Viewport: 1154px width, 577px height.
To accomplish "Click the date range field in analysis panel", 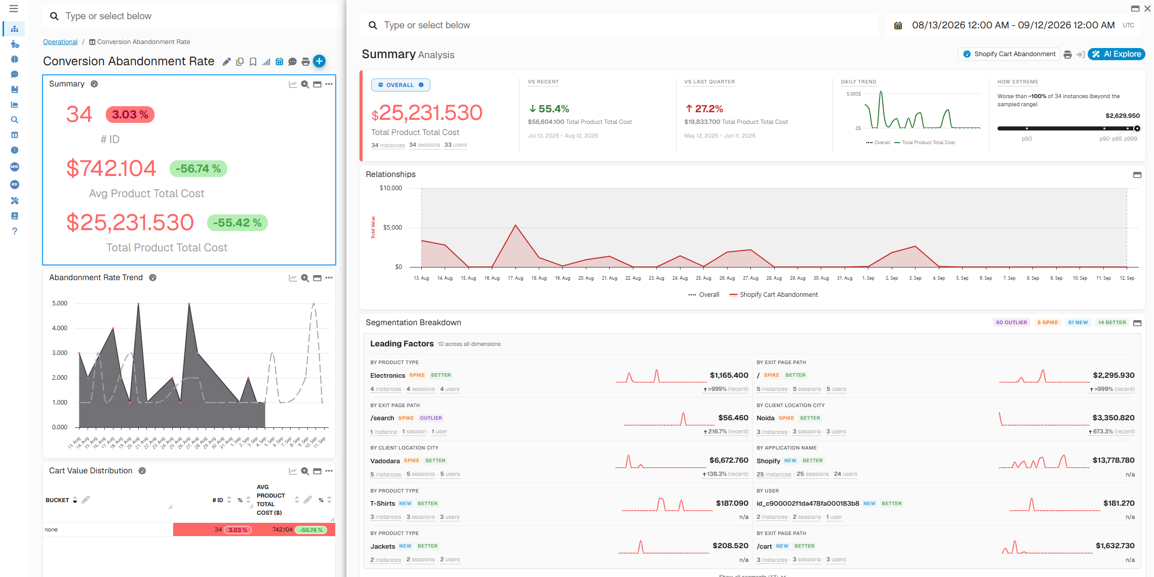I will click(x=1013, y=25).
